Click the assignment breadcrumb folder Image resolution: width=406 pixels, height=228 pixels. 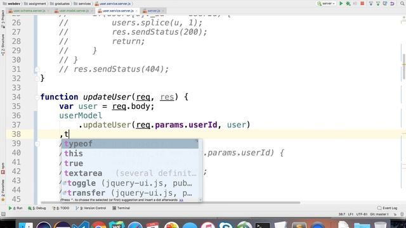[x=36, y=4]
